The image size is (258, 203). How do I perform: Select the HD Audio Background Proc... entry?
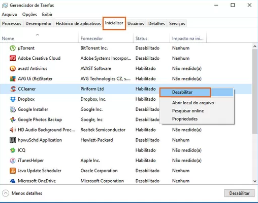pyautogui.click(x=46, y=130)
